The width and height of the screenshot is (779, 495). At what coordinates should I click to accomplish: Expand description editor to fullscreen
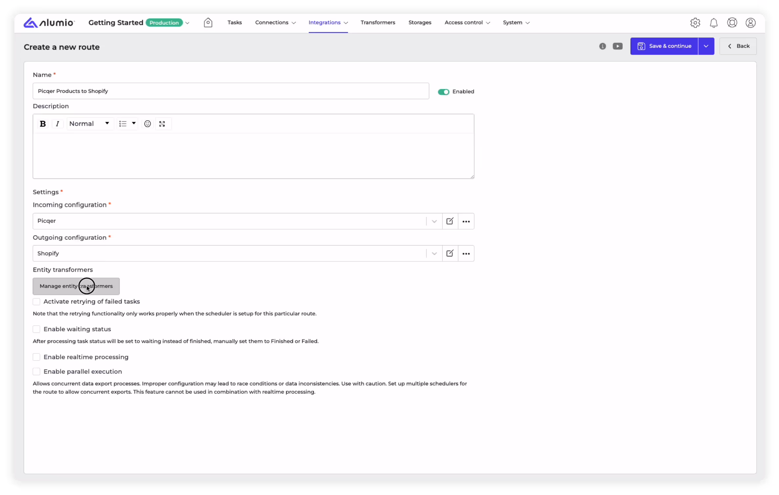[x=162, y=124]
